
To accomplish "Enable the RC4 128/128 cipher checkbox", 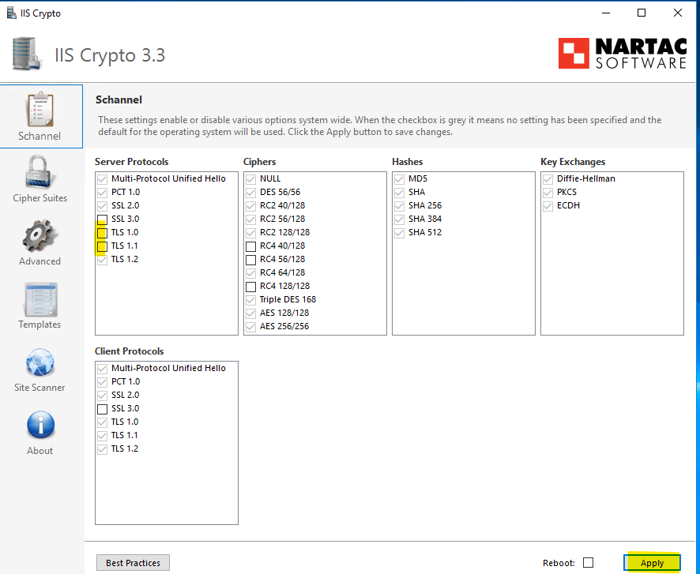I will [251, 287].
